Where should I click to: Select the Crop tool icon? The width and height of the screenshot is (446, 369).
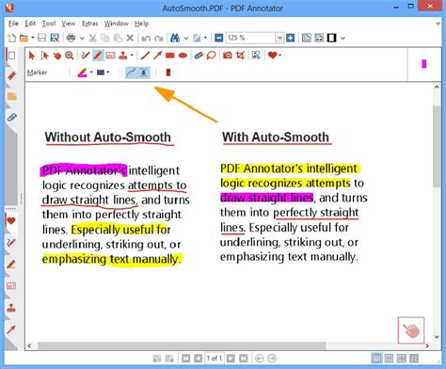pos(240,56)
